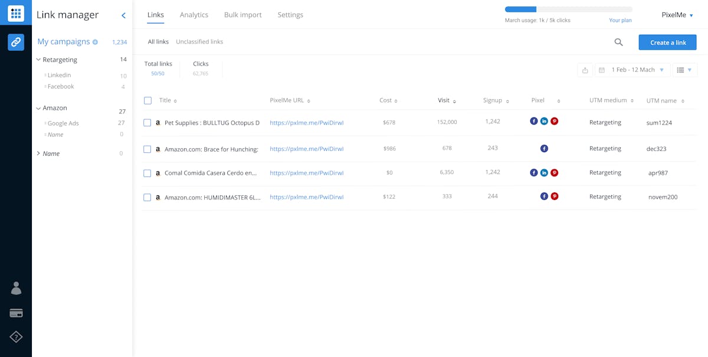Click LinkedIn pixel on Pet Supplies row
Image resolution: width=708 pixels, height=357 pixels.
coord(544,122)
